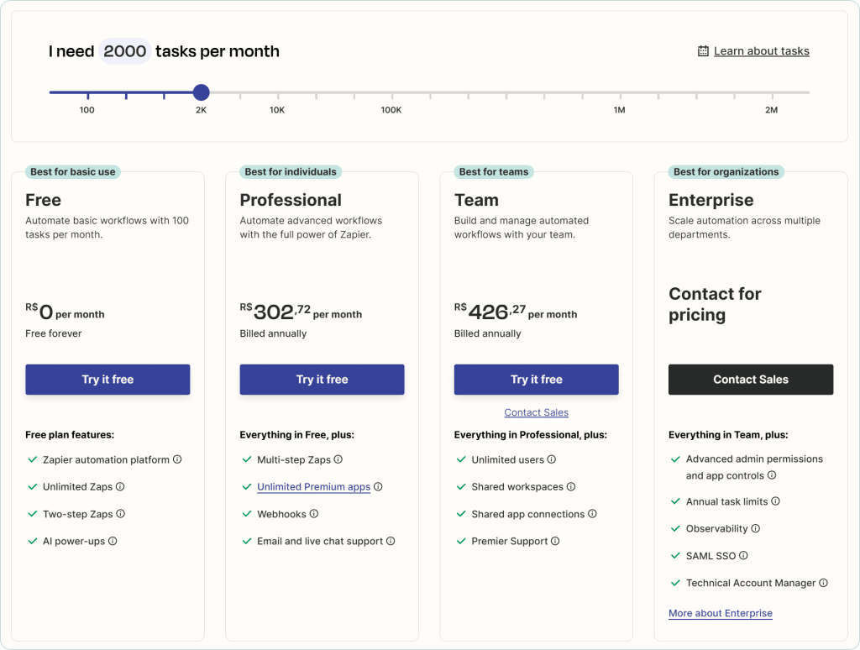Viewport: 860px width, 650px height.
Task: Click the Best for basic use badge
Action: coord(73,171)
